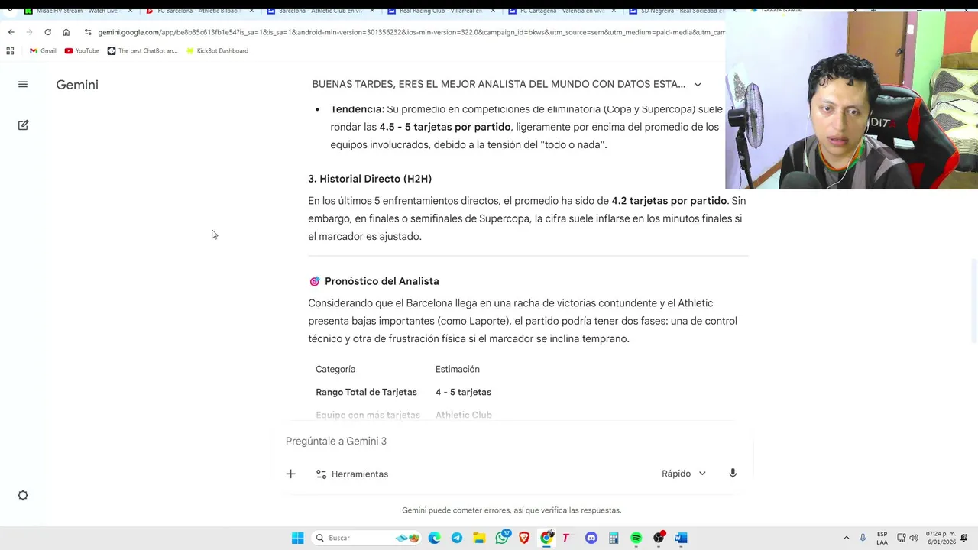978x550 pixels.
Task: Select the gemini.google.com address bar URL
Action: pyautogui.click(x=411, y=32)
